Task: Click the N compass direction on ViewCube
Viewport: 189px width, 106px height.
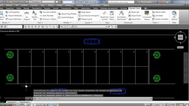Action: [x=180, y=32]
